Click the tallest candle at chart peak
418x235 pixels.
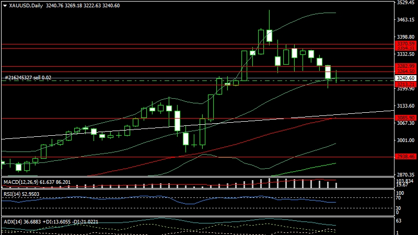pos(269,35)
